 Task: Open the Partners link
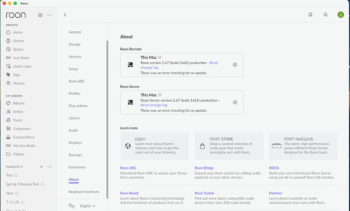coord(275,193)
